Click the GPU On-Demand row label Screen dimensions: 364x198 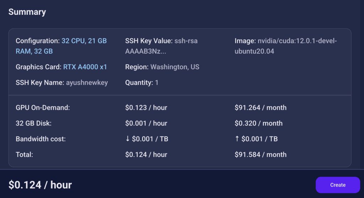pos(43,108)
